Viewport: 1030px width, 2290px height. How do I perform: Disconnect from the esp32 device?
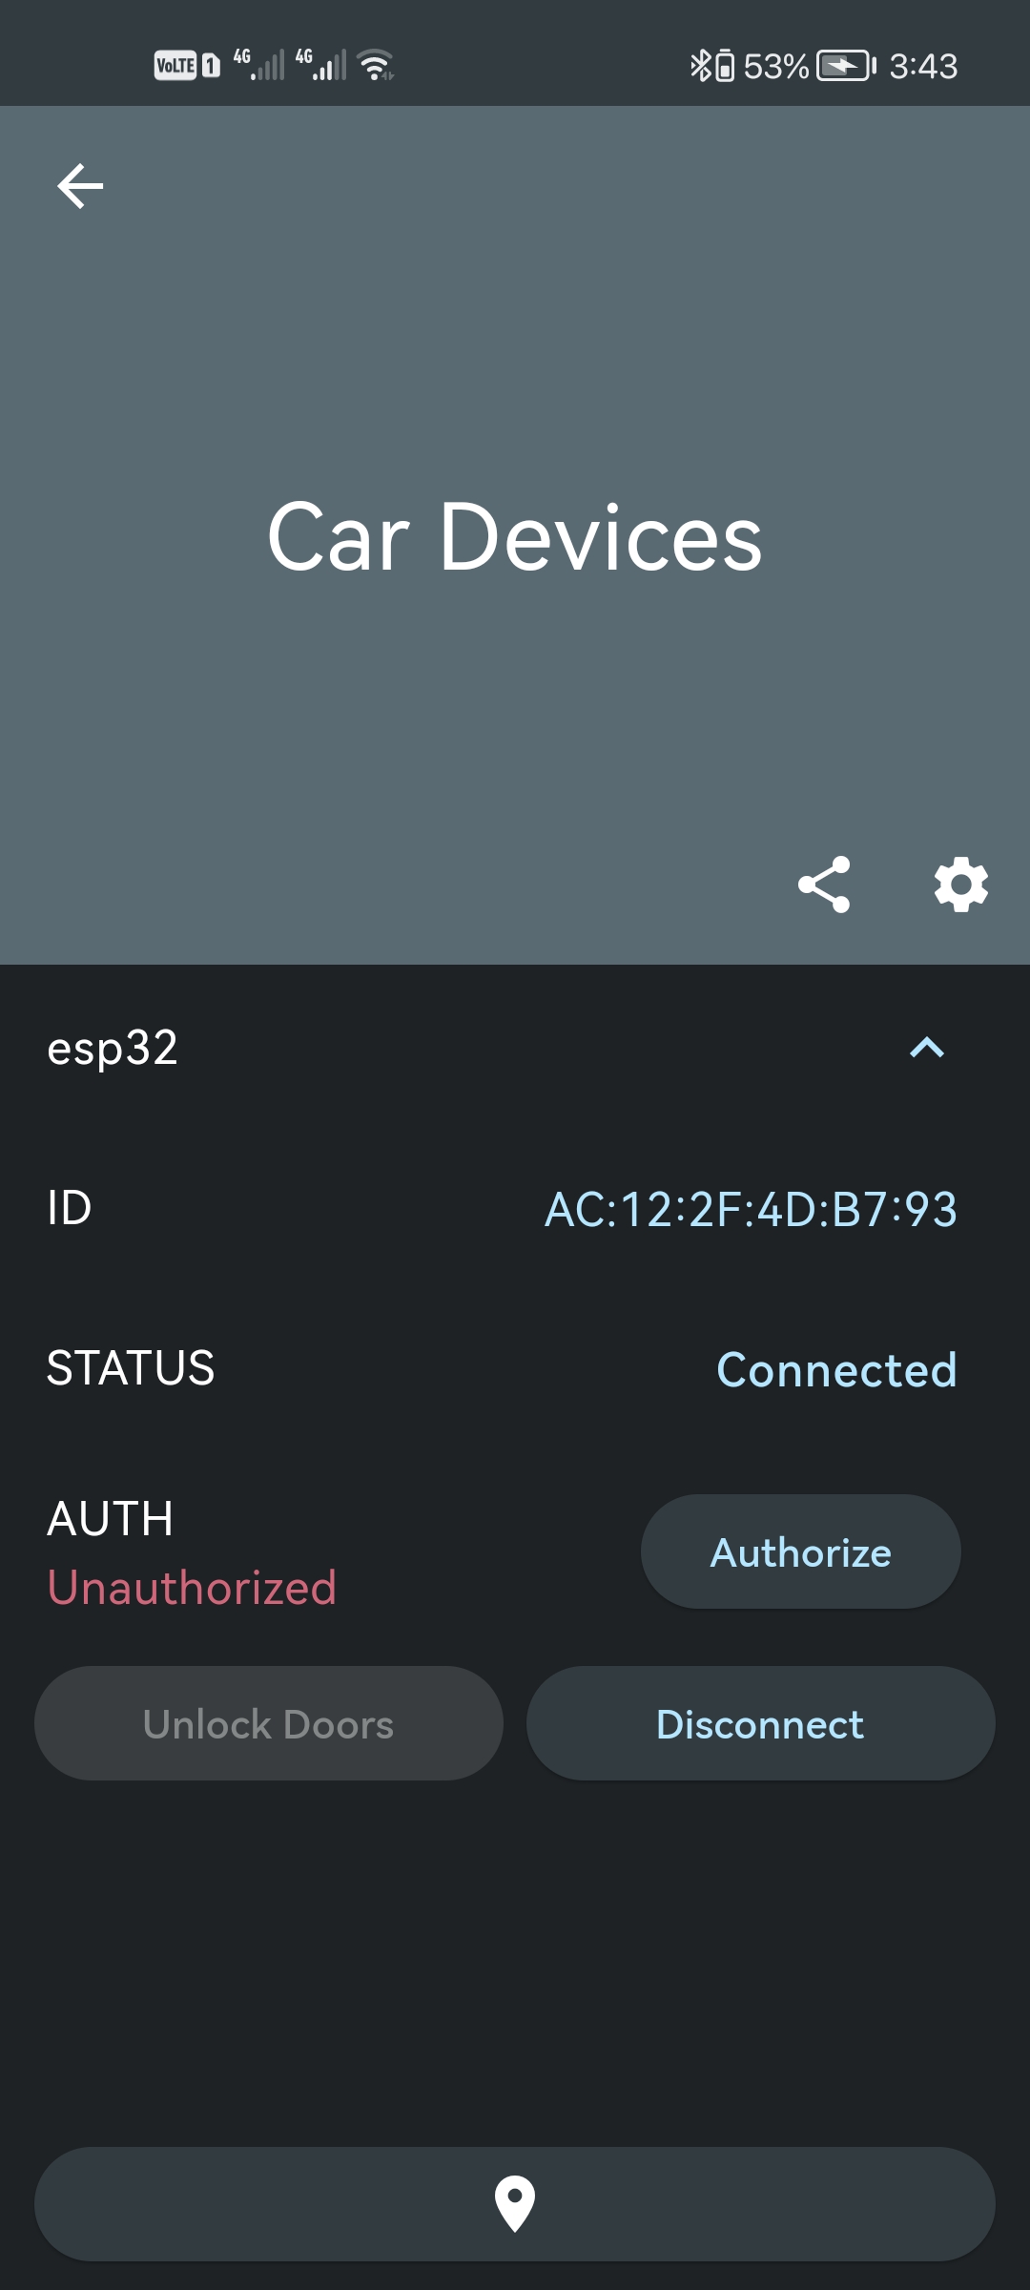(759, 1723)
